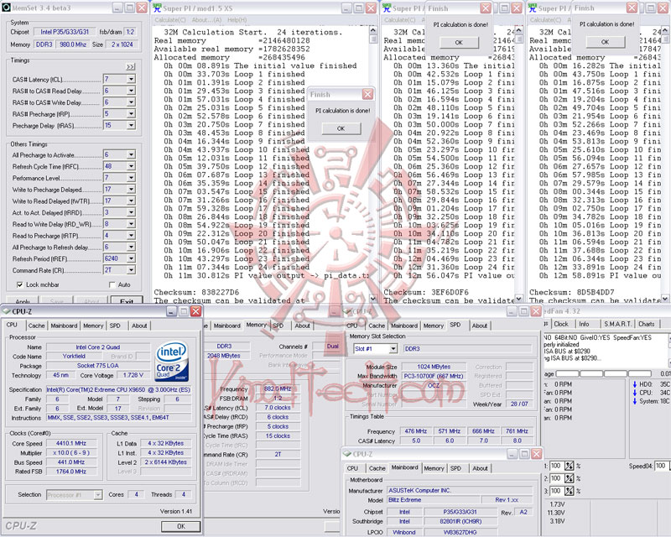Open the Refresh Cycle Time (tRFC) dropdown
This screenshot has height=537, width=671.
point(131,166)
